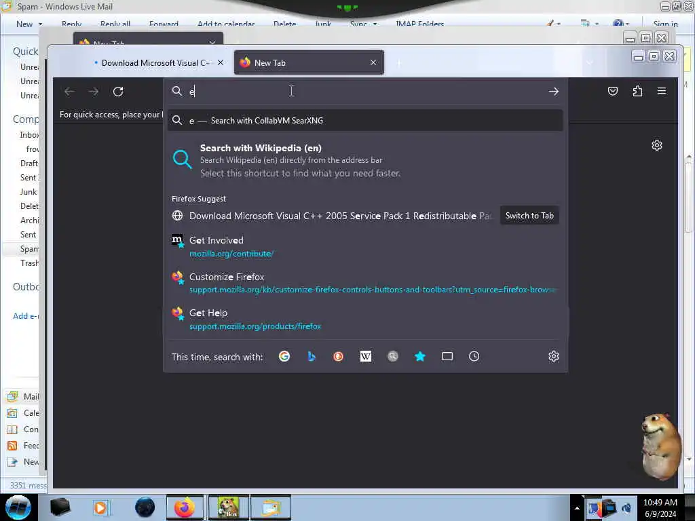
Task: Open the Save to Pocket icon
Action: (613, 91)
